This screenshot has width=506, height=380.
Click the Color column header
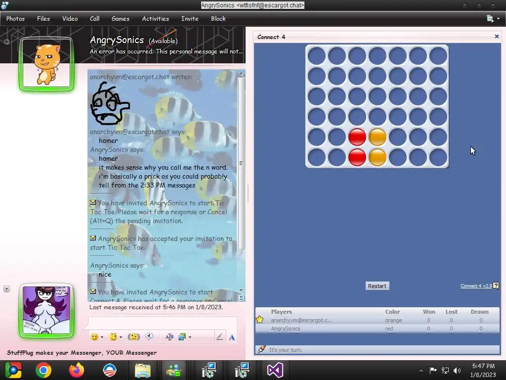tap(392, 312)
